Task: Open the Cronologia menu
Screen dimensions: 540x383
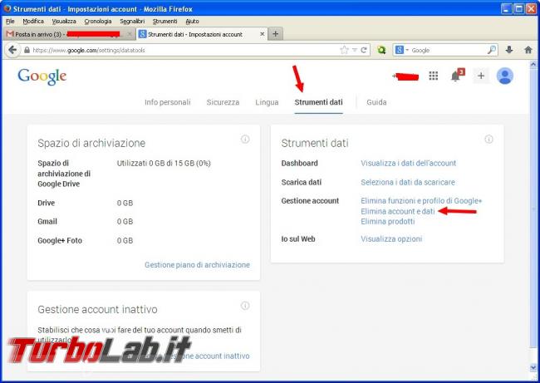Action: [x=98, y=22]
